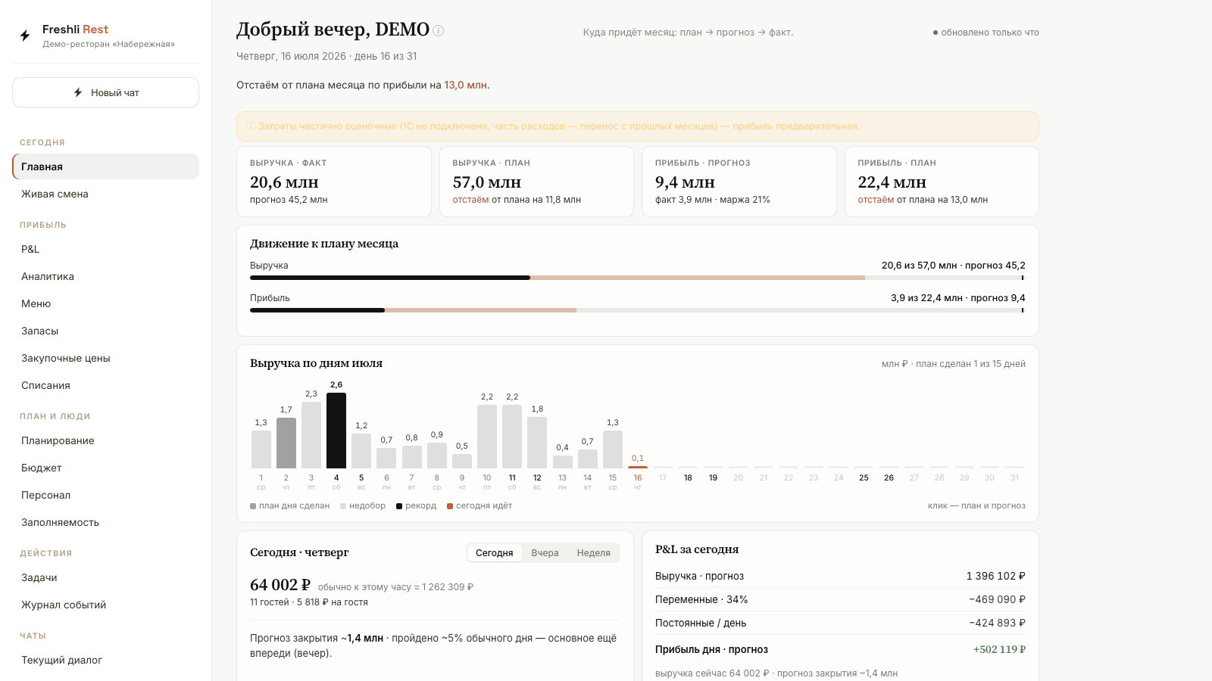This screenshot has width=1212, height=681.
Task: Click the orange bar for day 16
Action: (638, 467)
